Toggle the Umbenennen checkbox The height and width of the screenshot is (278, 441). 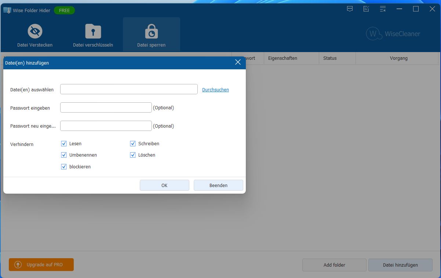coord(64,155)
